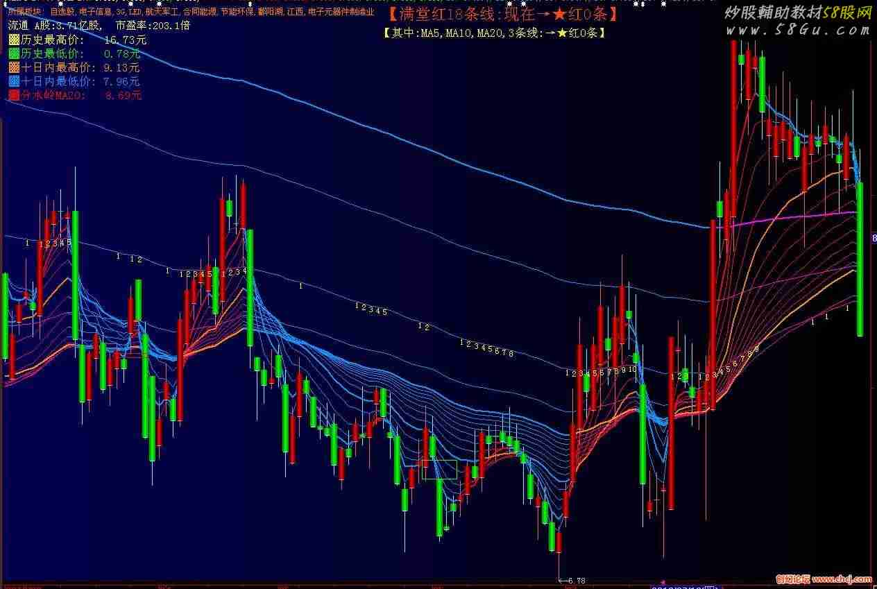Select the 自选股 sector tag

(63, 12)
